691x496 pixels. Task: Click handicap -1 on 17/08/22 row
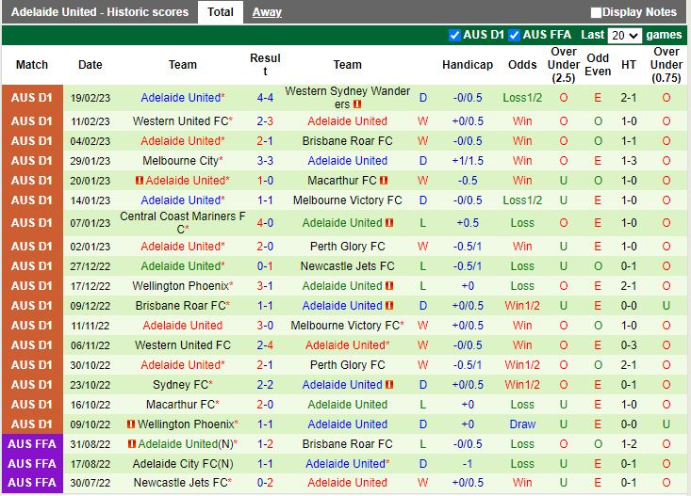[x=468, y=464]
